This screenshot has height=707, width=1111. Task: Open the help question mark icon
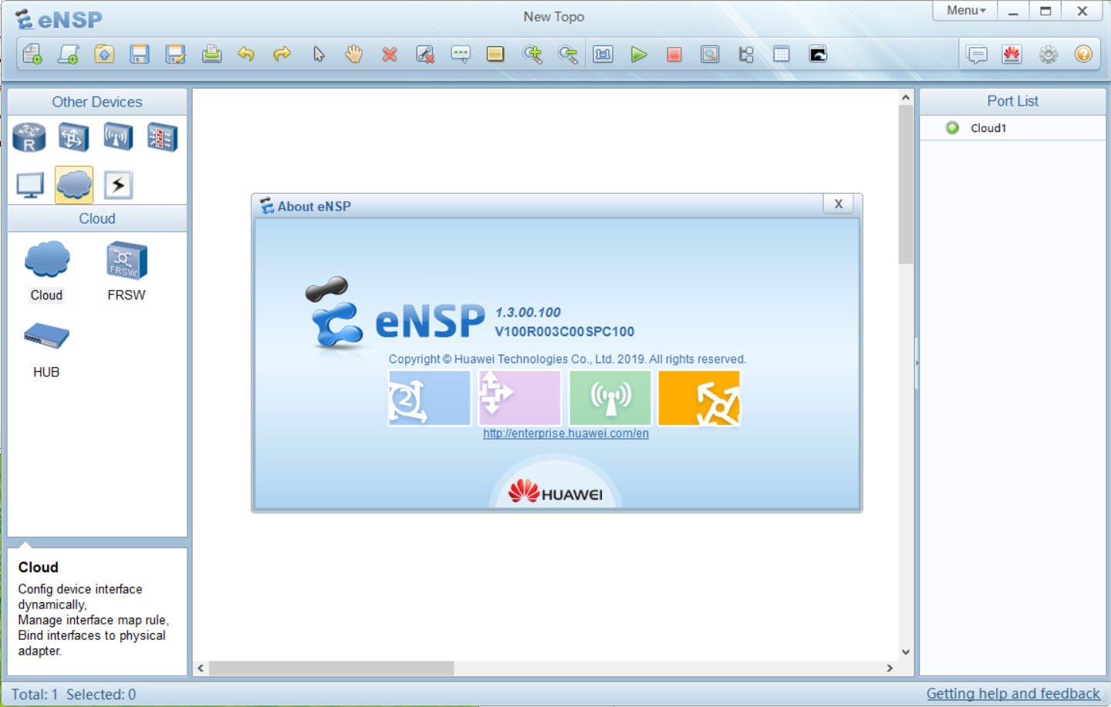click(1083, 54)
